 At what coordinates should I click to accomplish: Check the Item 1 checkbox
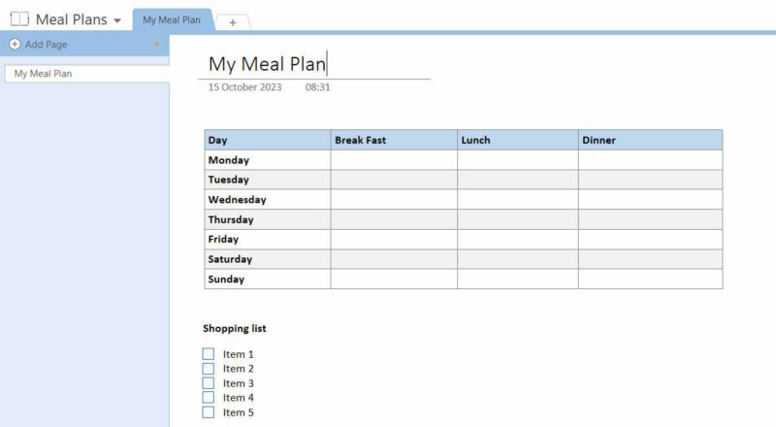tap(209, 353)
